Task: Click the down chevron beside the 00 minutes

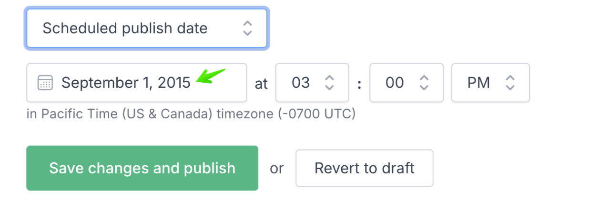Action: pos(424,88)
